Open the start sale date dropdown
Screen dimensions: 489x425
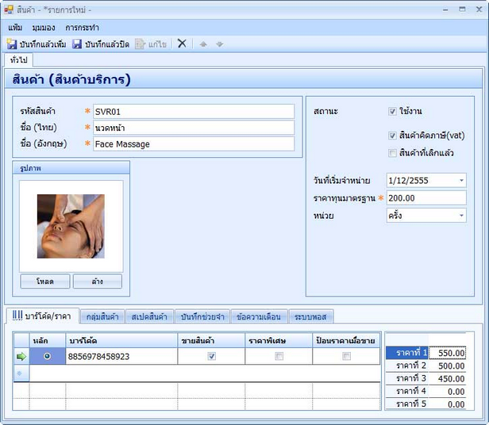[x=461, y=181]
